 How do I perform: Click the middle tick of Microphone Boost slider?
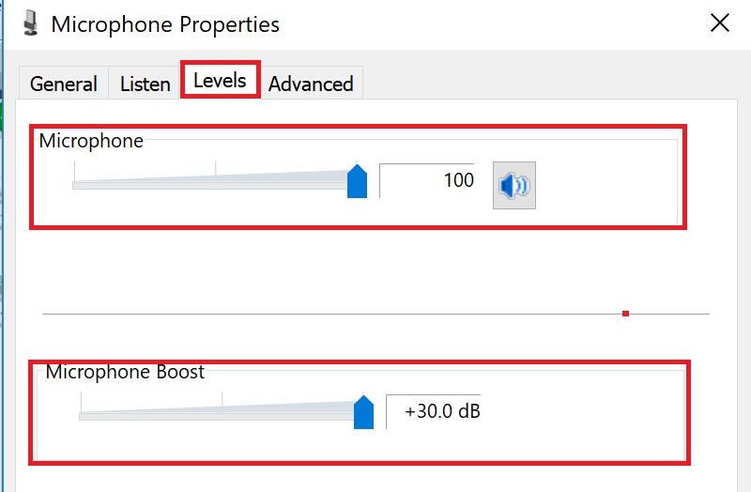pos(222,400)
